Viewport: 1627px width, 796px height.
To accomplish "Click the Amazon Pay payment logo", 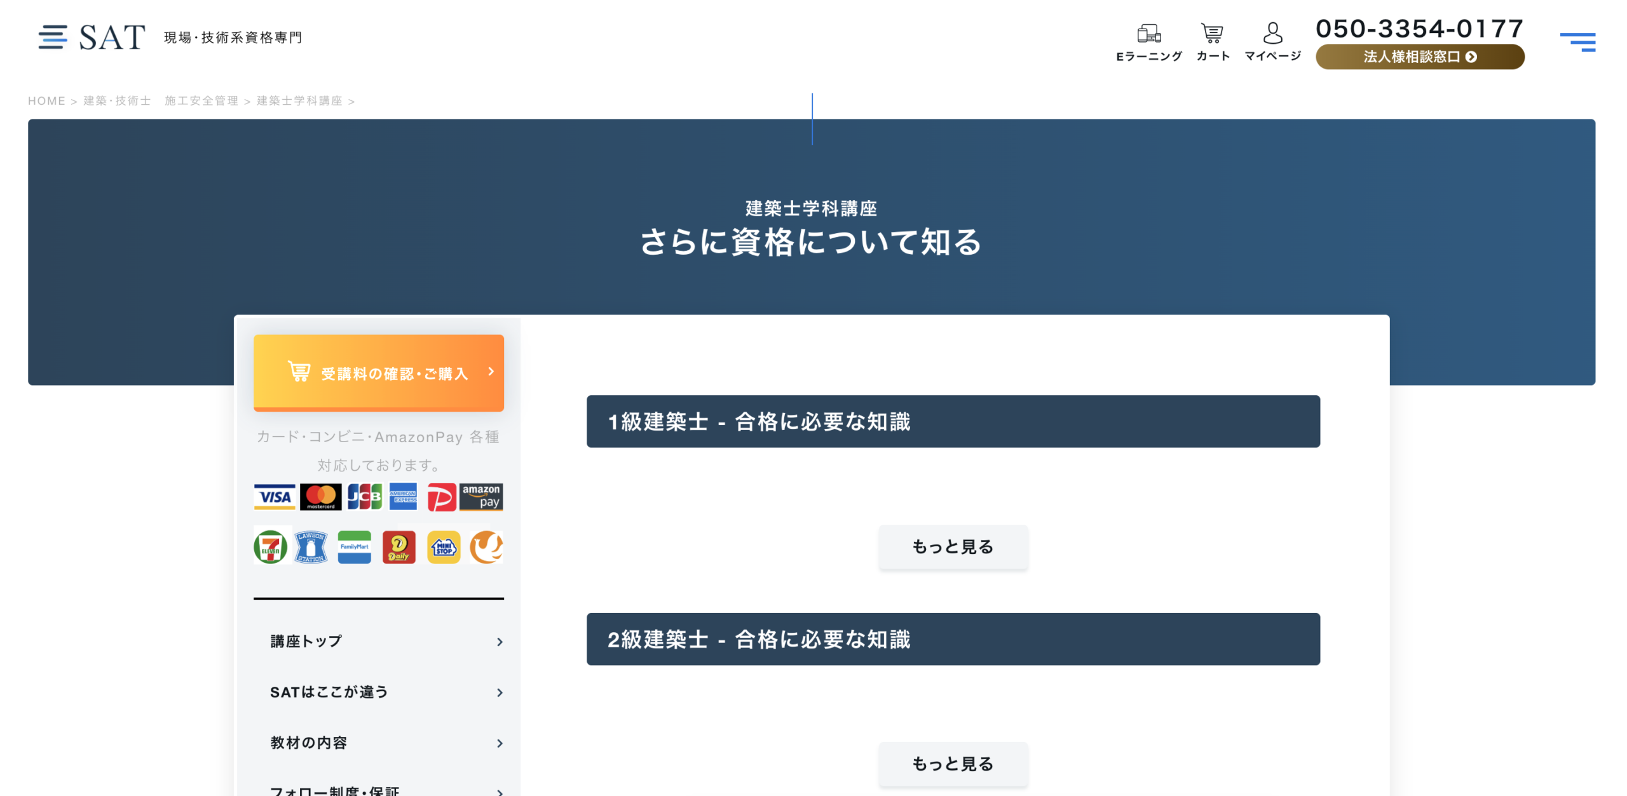I will pyautogui.click(x=481, y=496).
